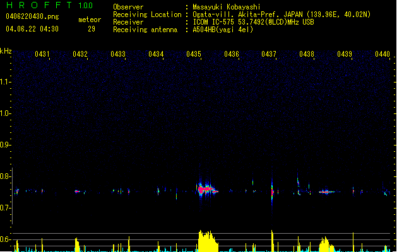397x252 pixels.
Task: Click the 'Receiving Location' label
Action: tap(147, 14)
